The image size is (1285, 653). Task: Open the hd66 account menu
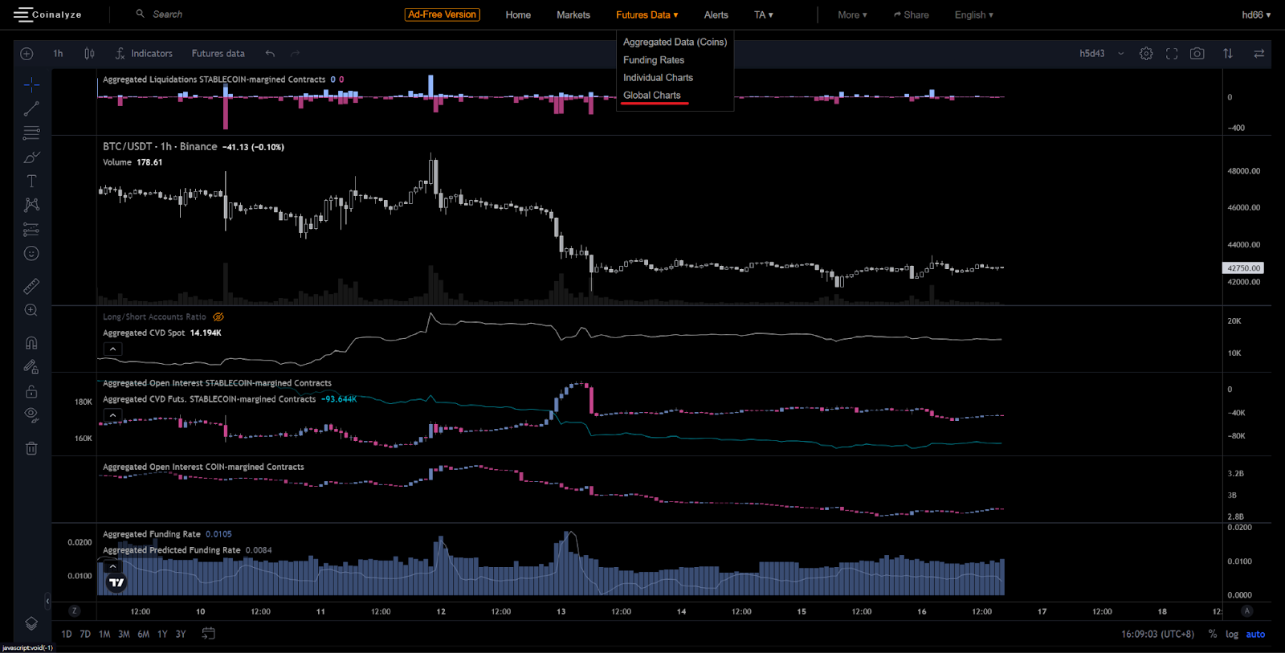tap(1256, 15)
